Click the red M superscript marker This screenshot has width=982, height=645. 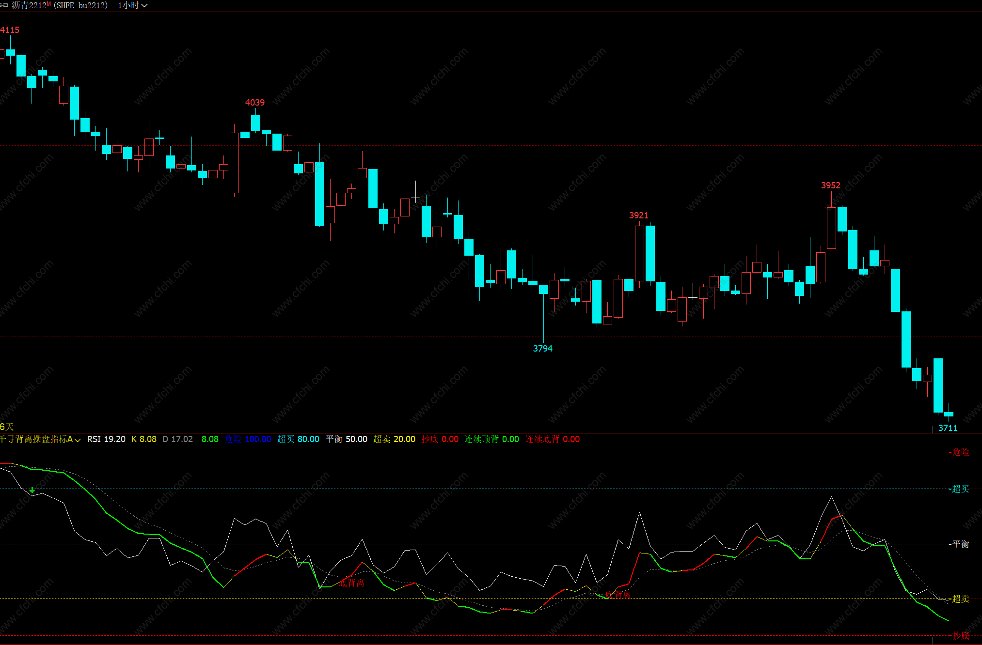pyautogui.click(x=48, y=3)
